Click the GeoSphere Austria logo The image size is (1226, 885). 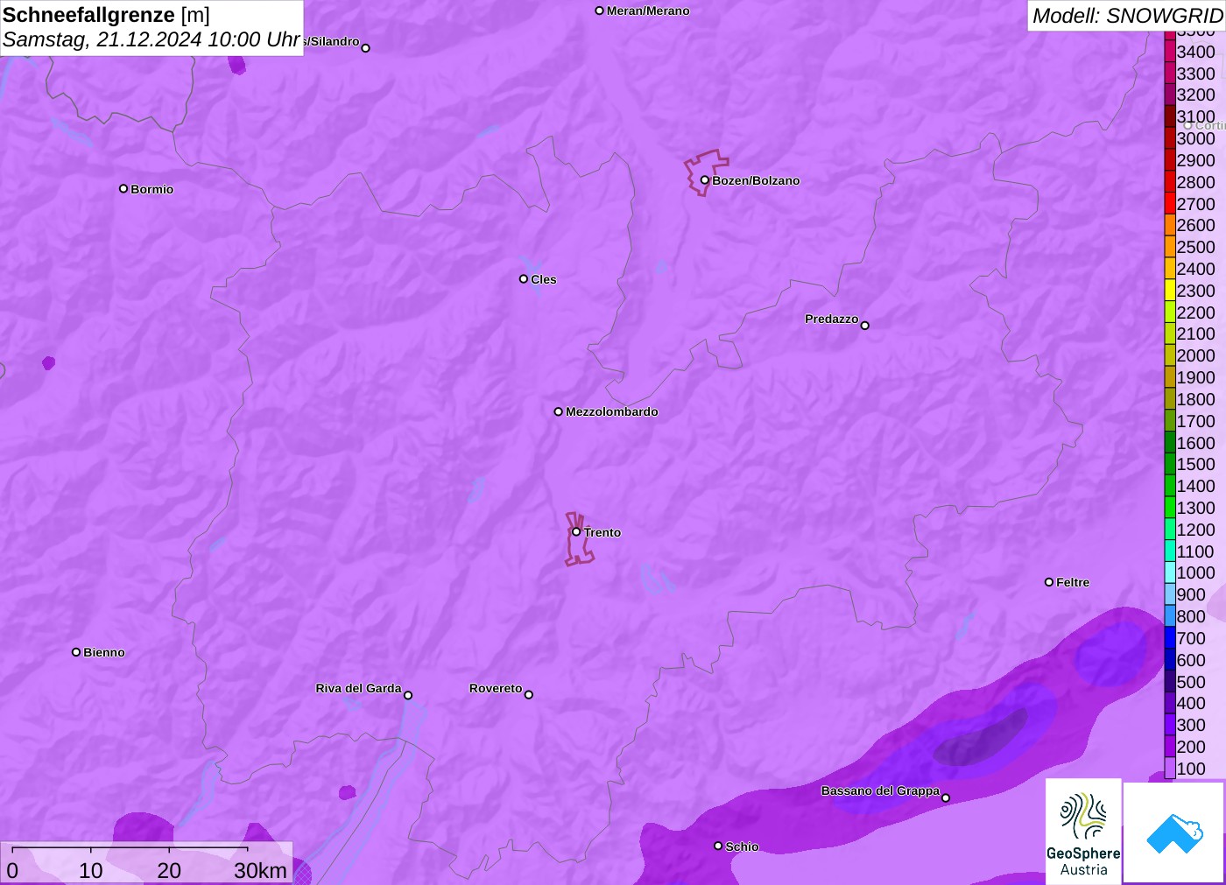(x=1083, y=831)
